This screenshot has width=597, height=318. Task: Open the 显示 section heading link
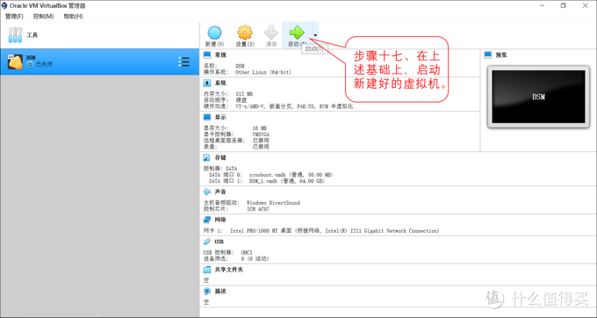point(220,117)
